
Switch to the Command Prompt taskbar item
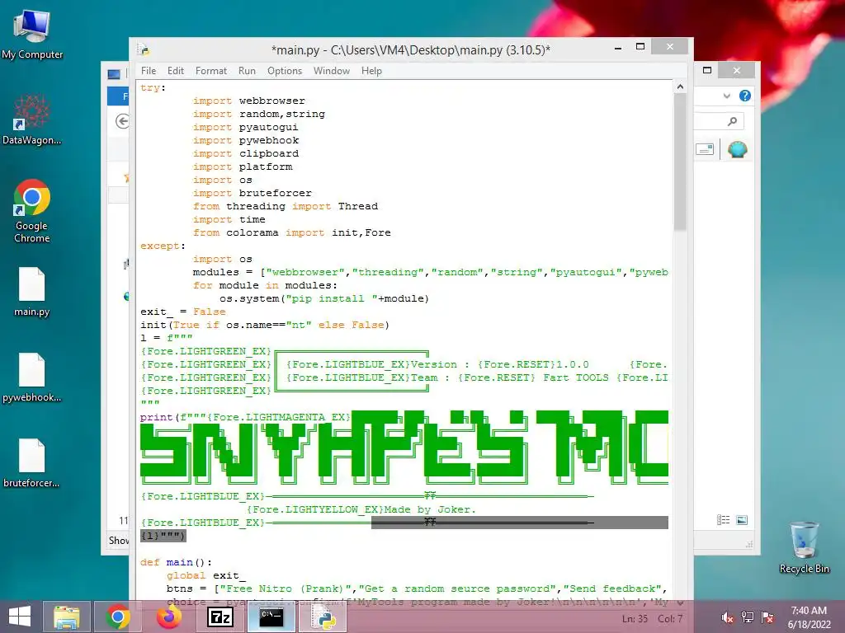[x=271, y=617]
